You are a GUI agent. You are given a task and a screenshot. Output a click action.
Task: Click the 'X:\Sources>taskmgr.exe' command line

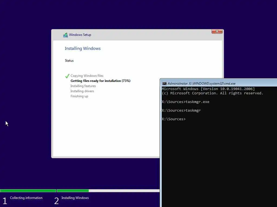pyautogui.click(x=186, y=102)
